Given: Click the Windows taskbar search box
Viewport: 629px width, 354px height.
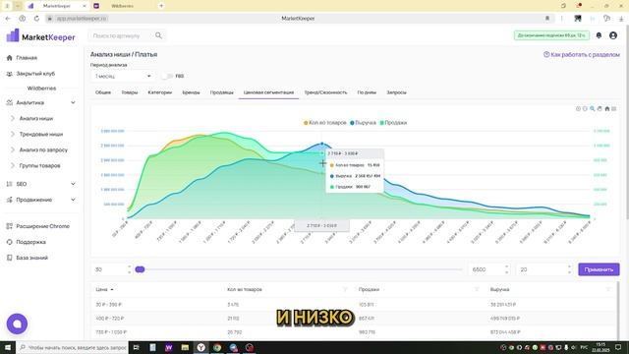Looking at the screenshot, I should 72,347.
